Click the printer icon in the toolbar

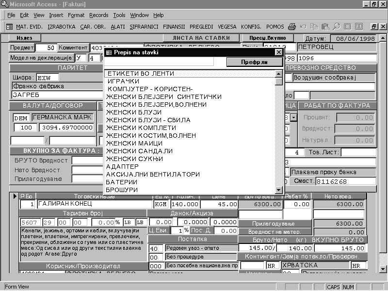click(x=291, y=26)
